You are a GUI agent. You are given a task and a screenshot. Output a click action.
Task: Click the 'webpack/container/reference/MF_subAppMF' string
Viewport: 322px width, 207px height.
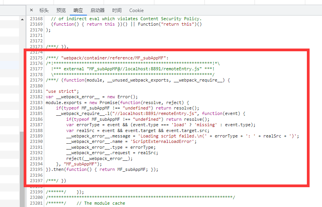114,58
